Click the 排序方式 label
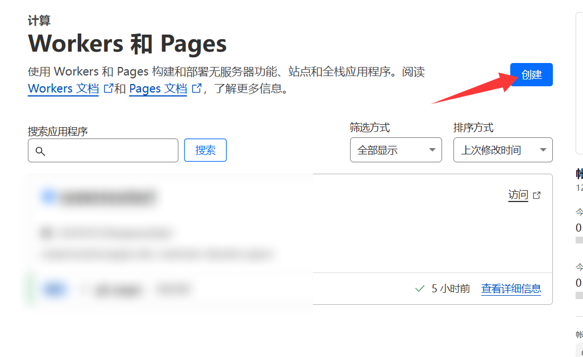The image size is (583, 357). tap(473, 128)
